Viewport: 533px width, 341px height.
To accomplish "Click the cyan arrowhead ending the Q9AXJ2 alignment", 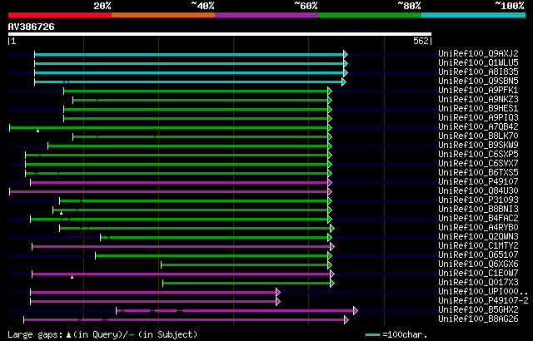I will point(346,54).
